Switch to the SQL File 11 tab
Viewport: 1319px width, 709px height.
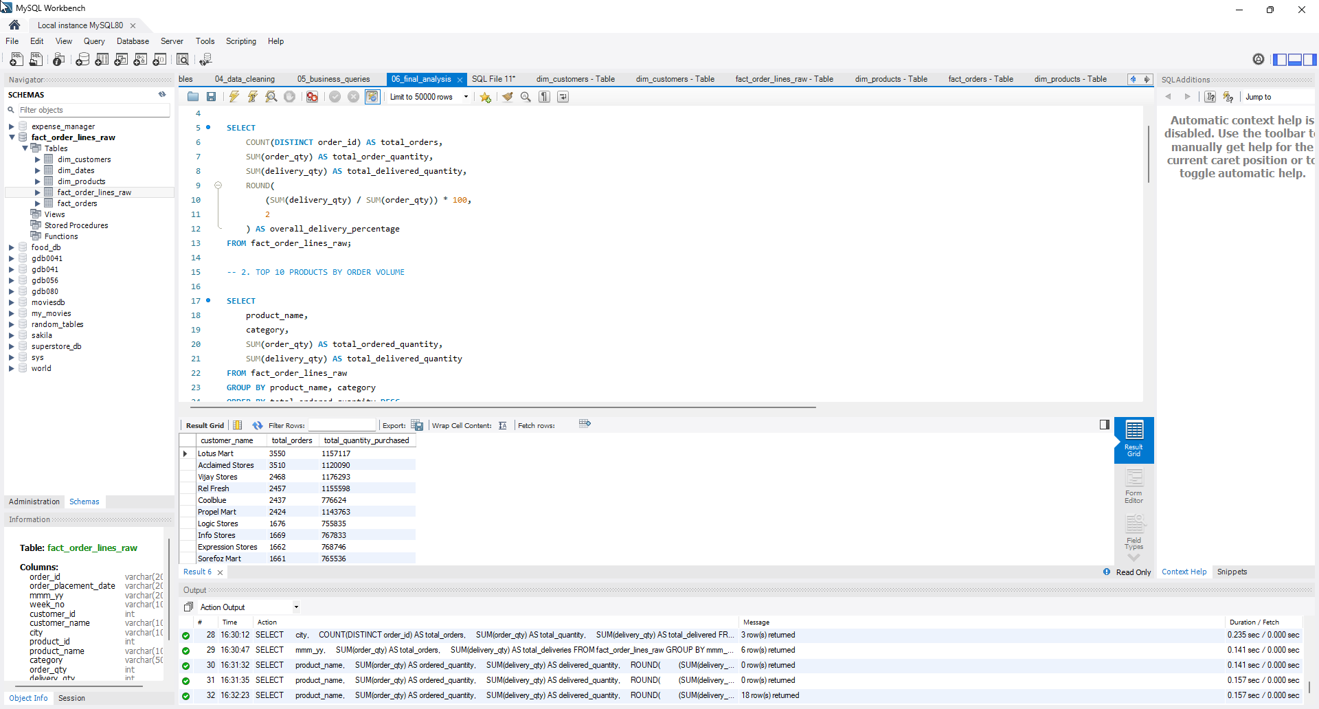point(493,79)
